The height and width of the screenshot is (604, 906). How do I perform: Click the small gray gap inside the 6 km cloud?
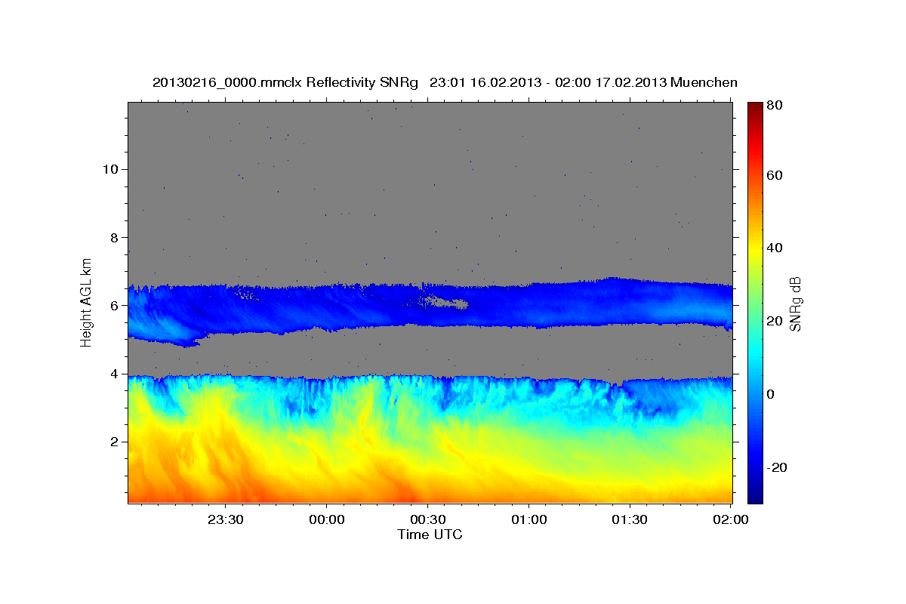pyautogui.click(x=448, y=303)
